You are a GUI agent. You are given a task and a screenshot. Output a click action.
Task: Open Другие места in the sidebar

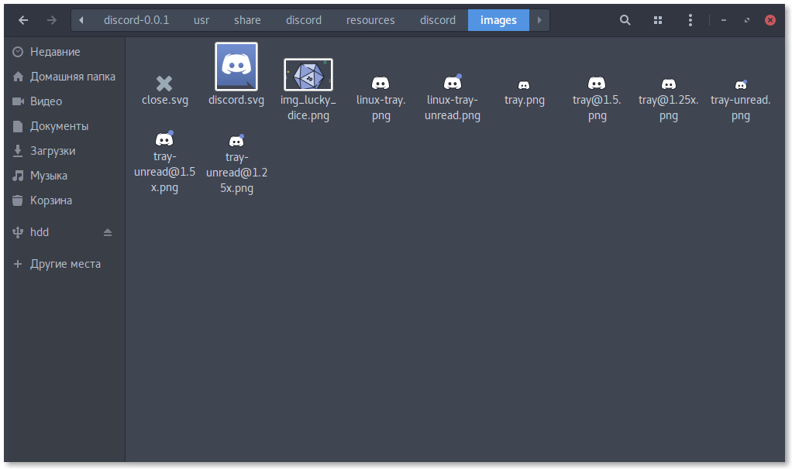(x=64, y=264)
